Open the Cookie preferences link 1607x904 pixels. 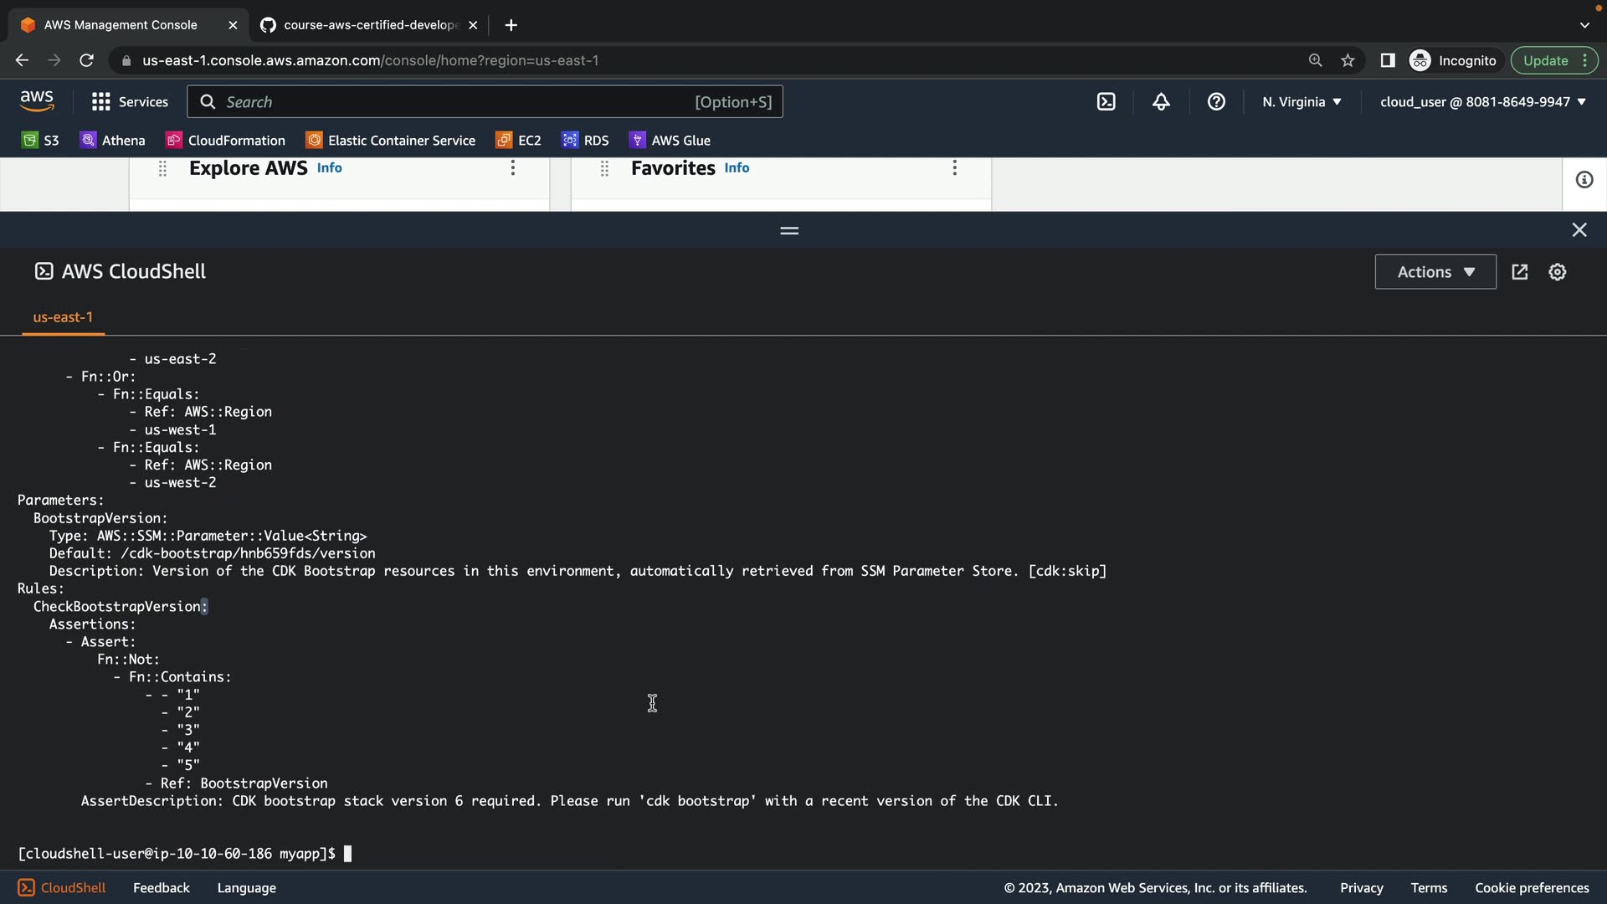pyautogui.click(x=1531, y=888)
